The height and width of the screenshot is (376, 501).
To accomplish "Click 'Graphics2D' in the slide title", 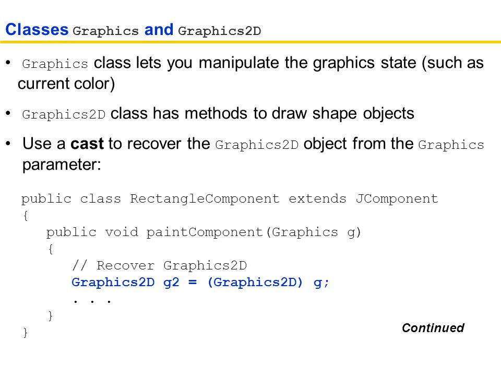I will pos(220,31).
